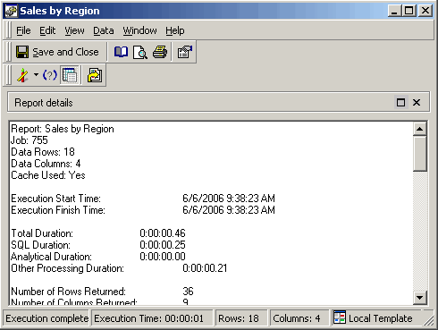Click the design wizard pencil icon
438x330 pixels.
click(23, 75)
